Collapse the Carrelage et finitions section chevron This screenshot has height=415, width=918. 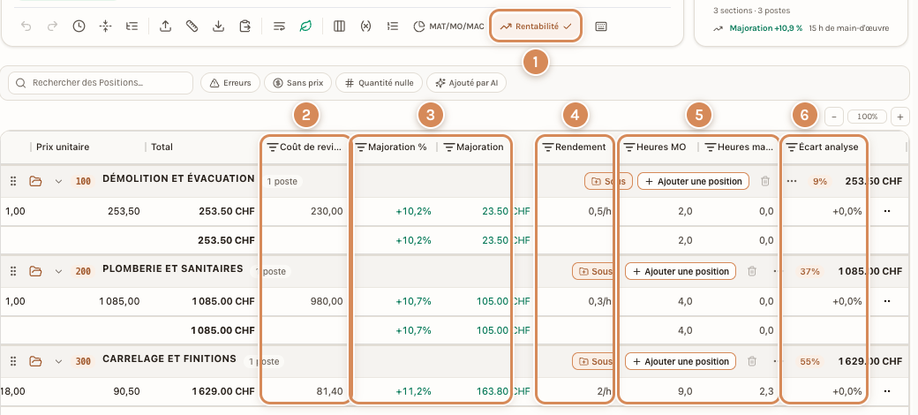(x=58, y=361)
